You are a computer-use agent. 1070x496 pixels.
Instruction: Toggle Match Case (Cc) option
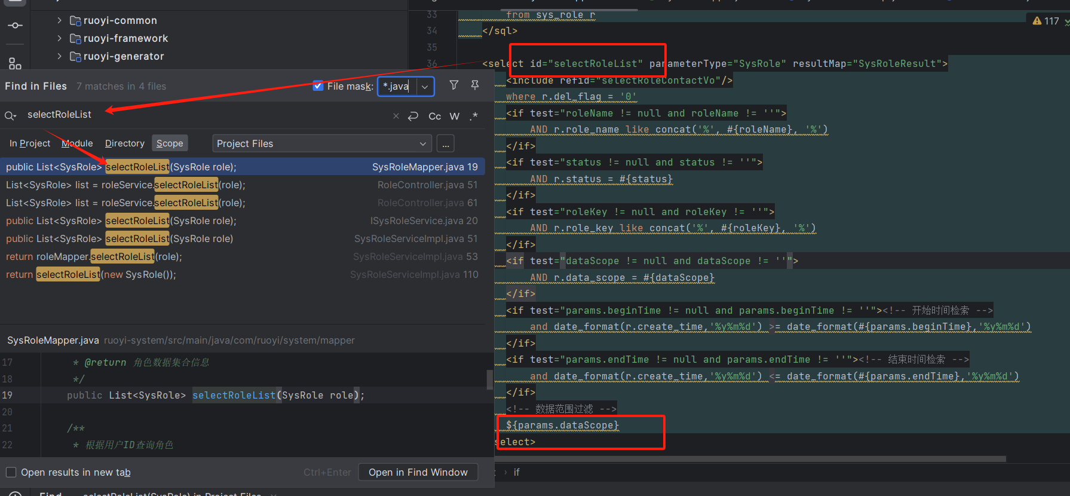435,116
